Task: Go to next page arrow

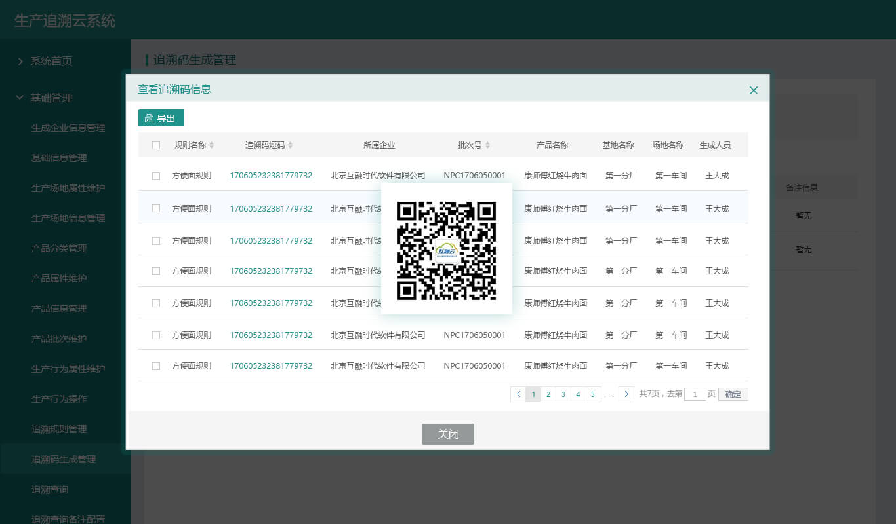Action: coord(626,394)
